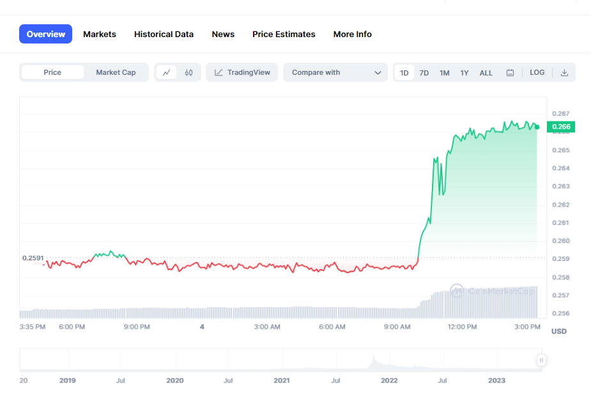Select the 7D time range
This screenshot has width=591, height=408.
(424, 73)
